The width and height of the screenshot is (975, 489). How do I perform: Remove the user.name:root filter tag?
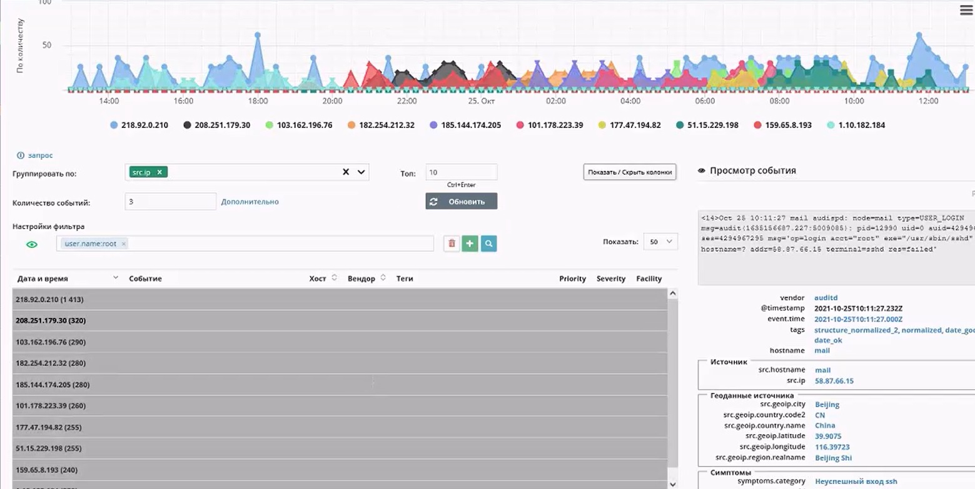tap(124, 244)
